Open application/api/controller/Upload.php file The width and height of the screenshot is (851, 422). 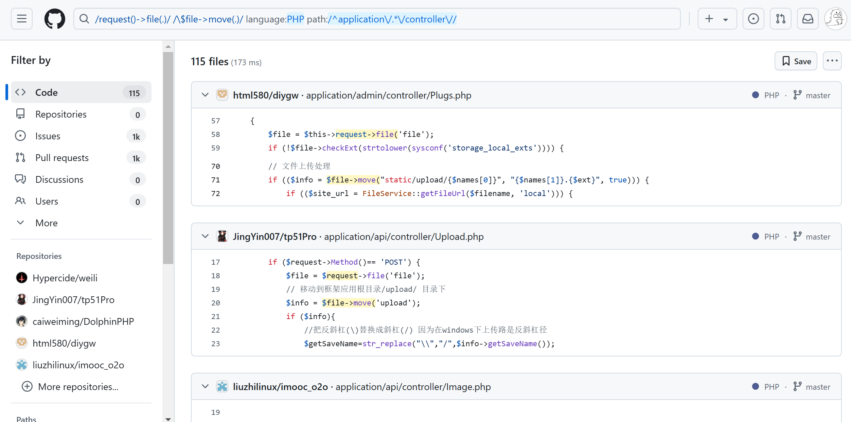pos(404,236)
